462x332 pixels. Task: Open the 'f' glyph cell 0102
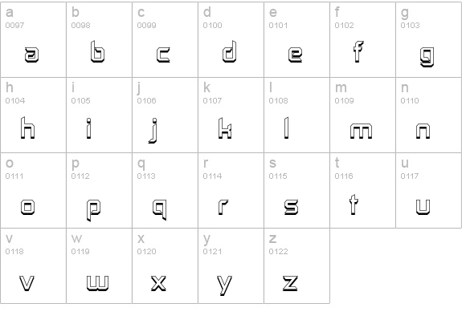point(362,40)
